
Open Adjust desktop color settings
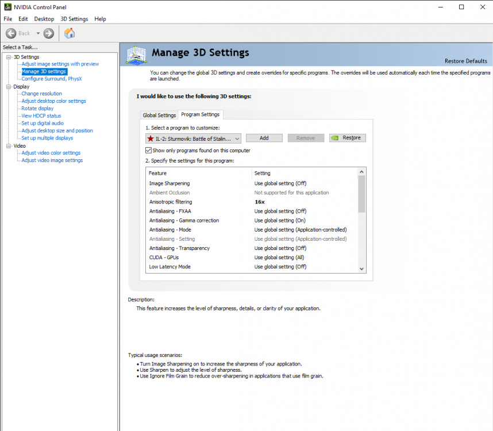pyautogui.click(x=54, y=101)
